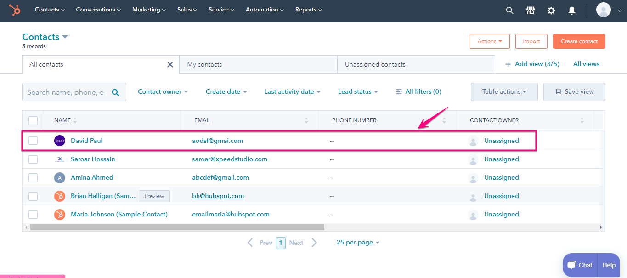Open the notifications bell
The height and width of the screenshot is (278, 627).
pyautogui.click(x=572, y=10)
